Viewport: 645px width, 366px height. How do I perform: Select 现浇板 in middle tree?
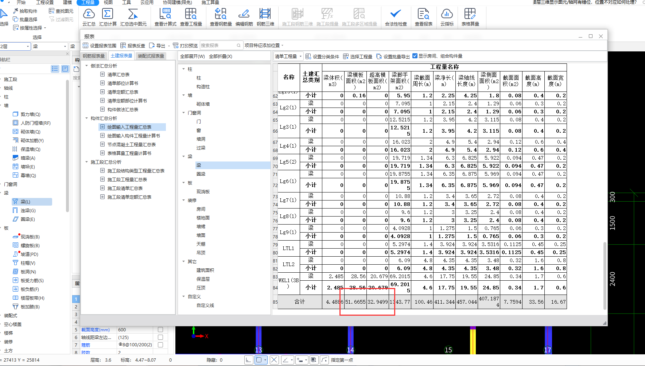[x=203, y=191]
